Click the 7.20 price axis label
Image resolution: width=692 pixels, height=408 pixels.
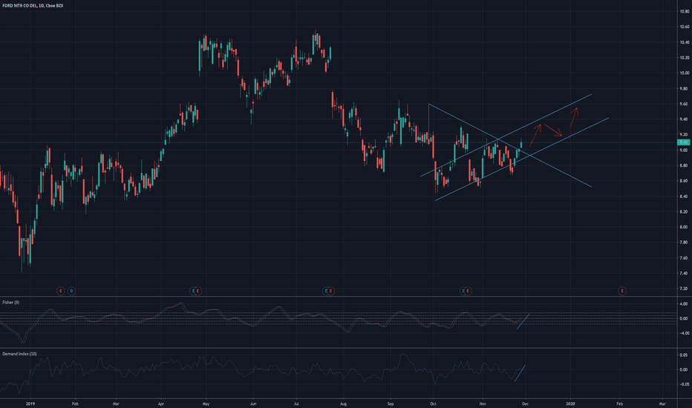point(685,289)
